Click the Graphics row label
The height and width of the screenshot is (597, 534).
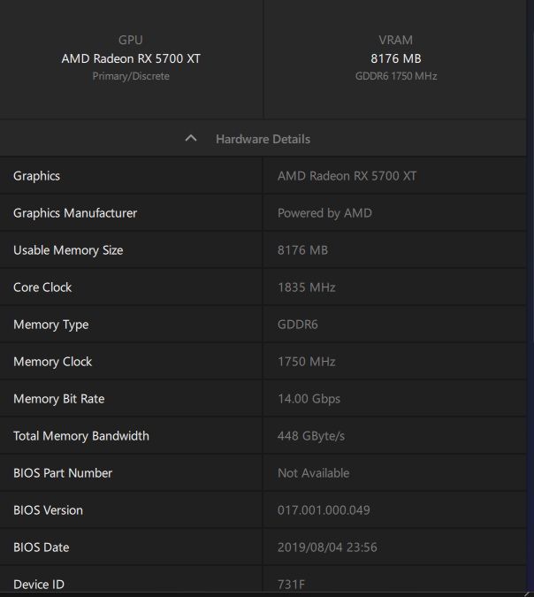[36, 176]
